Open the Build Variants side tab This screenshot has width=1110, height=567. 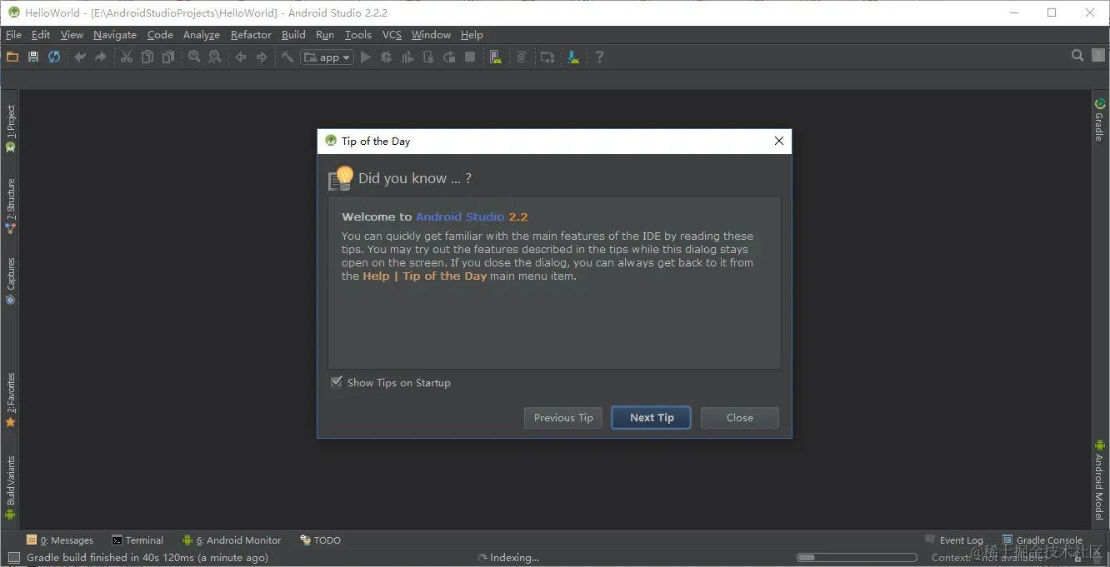pyautogui.click(x=10, y=488)
